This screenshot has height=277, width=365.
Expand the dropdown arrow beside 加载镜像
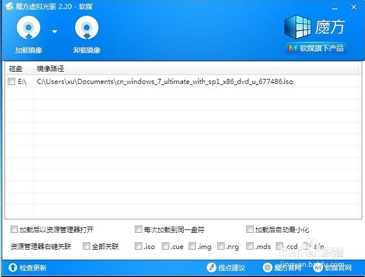pos(54,31)
